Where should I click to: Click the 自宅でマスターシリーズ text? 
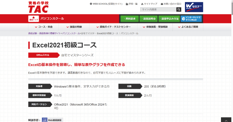coord(77,55)
